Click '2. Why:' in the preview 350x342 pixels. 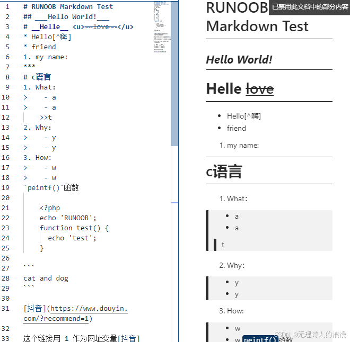point(232,265)
